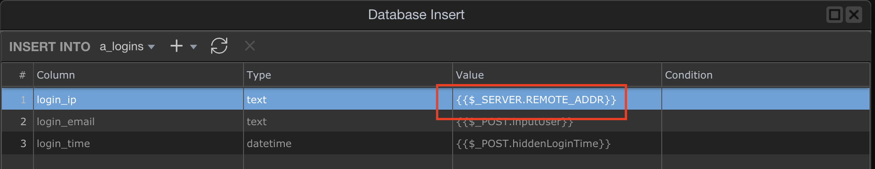Close the Database Insert dialog
The image size is (875, 169).
pyautogui.click(x=854, y=15)
